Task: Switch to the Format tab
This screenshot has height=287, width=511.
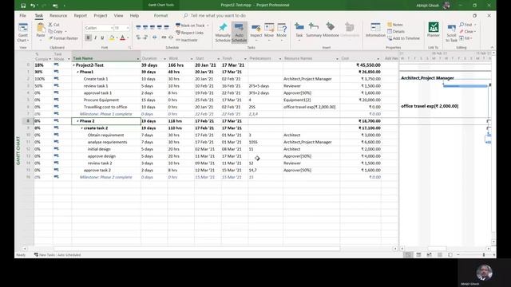Action: pyautogui.click(x=160, y=16)
